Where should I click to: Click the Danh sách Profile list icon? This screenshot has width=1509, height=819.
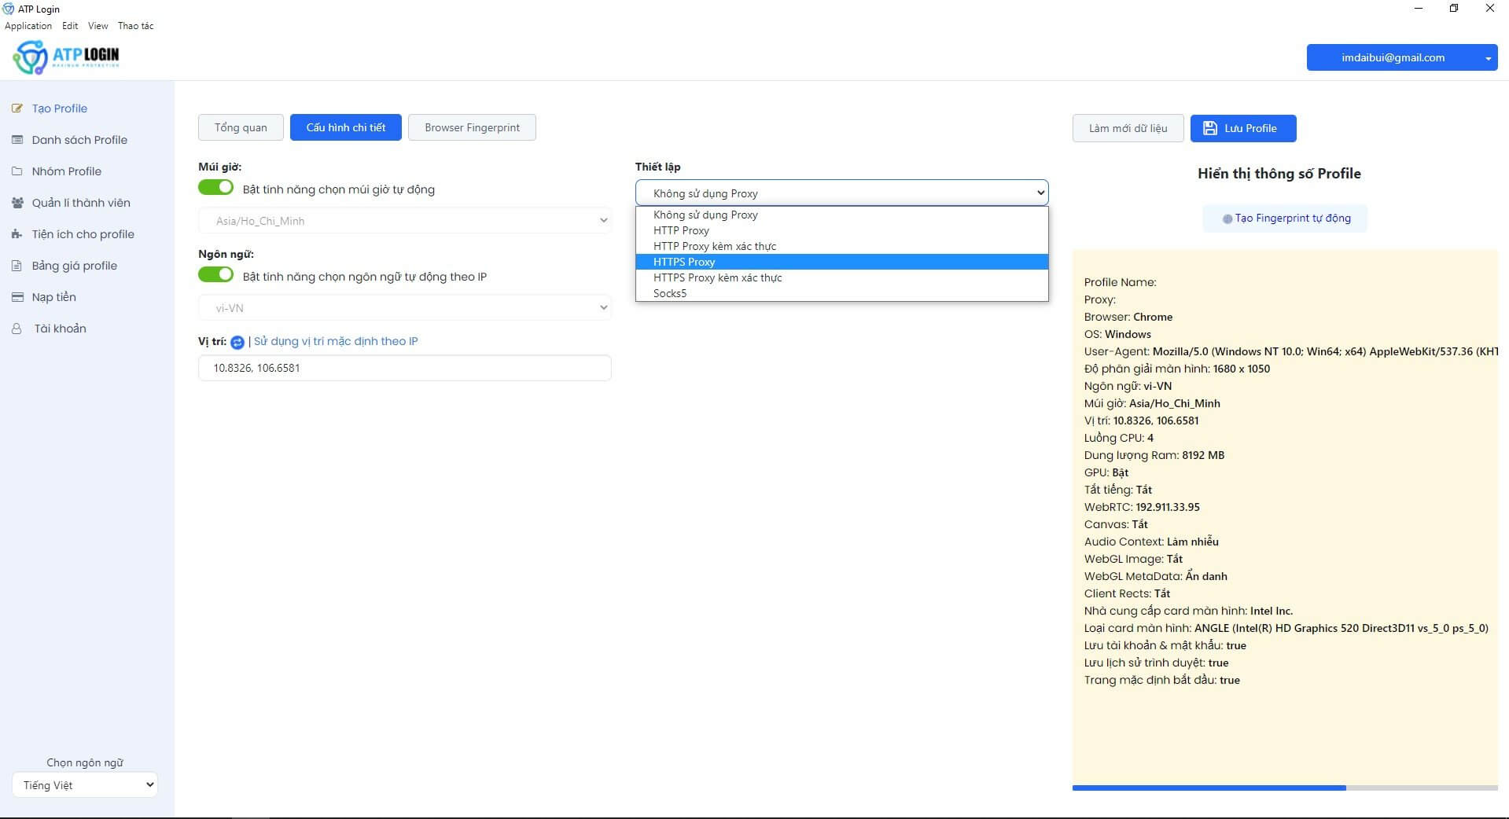tap(17, 140)
